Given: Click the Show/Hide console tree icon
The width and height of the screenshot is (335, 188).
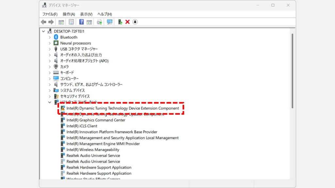Looking at the screenshot, I should point(61,22).
